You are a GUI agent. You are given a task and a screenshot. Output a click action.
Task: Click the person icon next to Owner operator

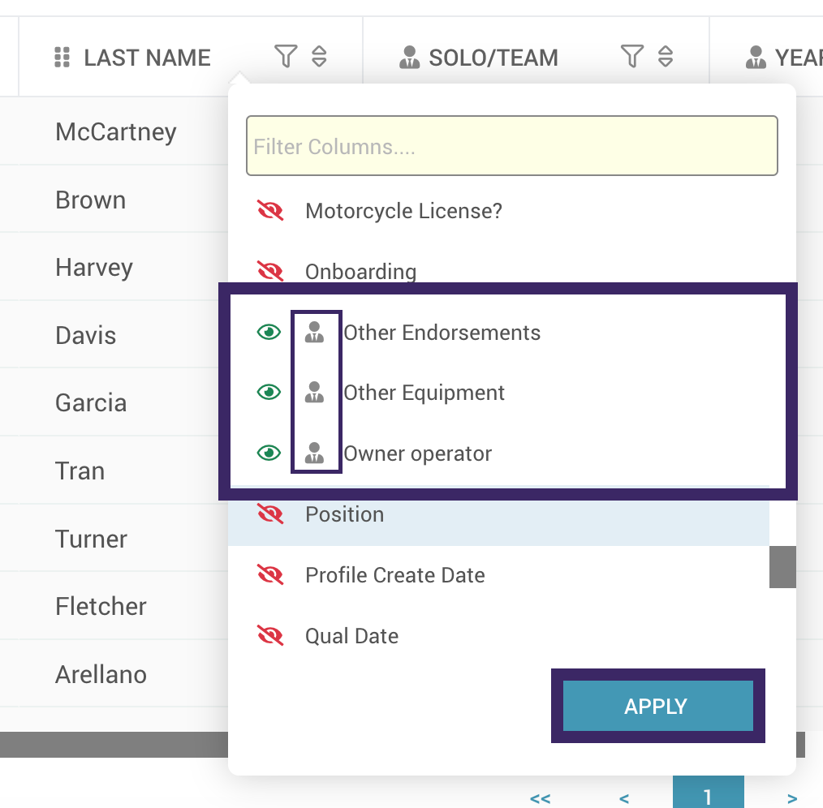pyautogui.click(x=314, y=453)
